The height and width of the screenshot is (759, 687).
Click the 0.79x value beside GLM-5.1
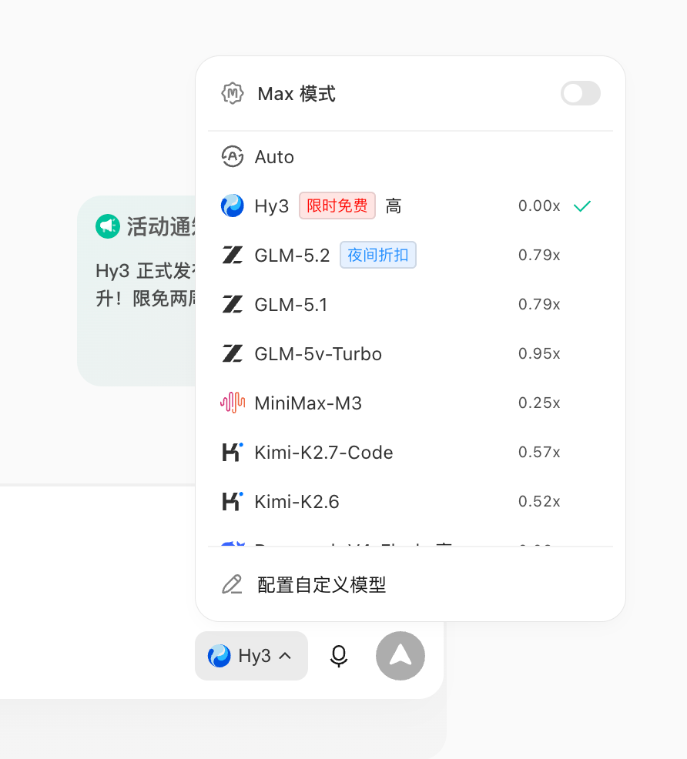coord(539,304)
